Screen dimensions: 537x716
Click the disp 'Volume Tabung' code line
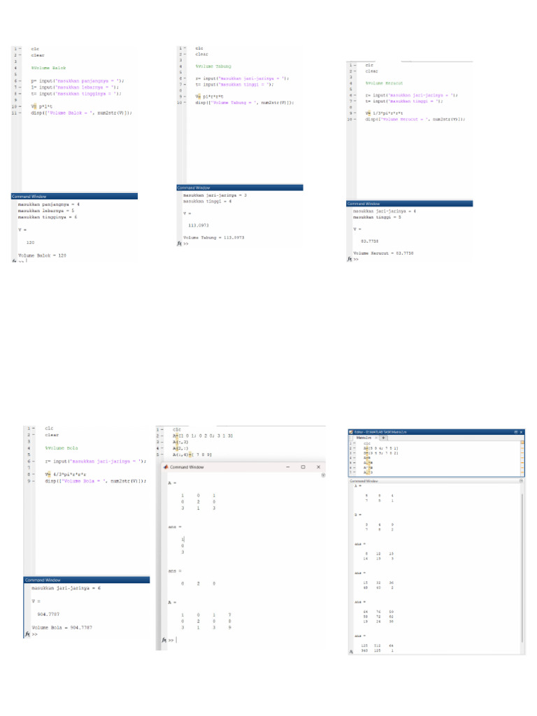[245, 103]
